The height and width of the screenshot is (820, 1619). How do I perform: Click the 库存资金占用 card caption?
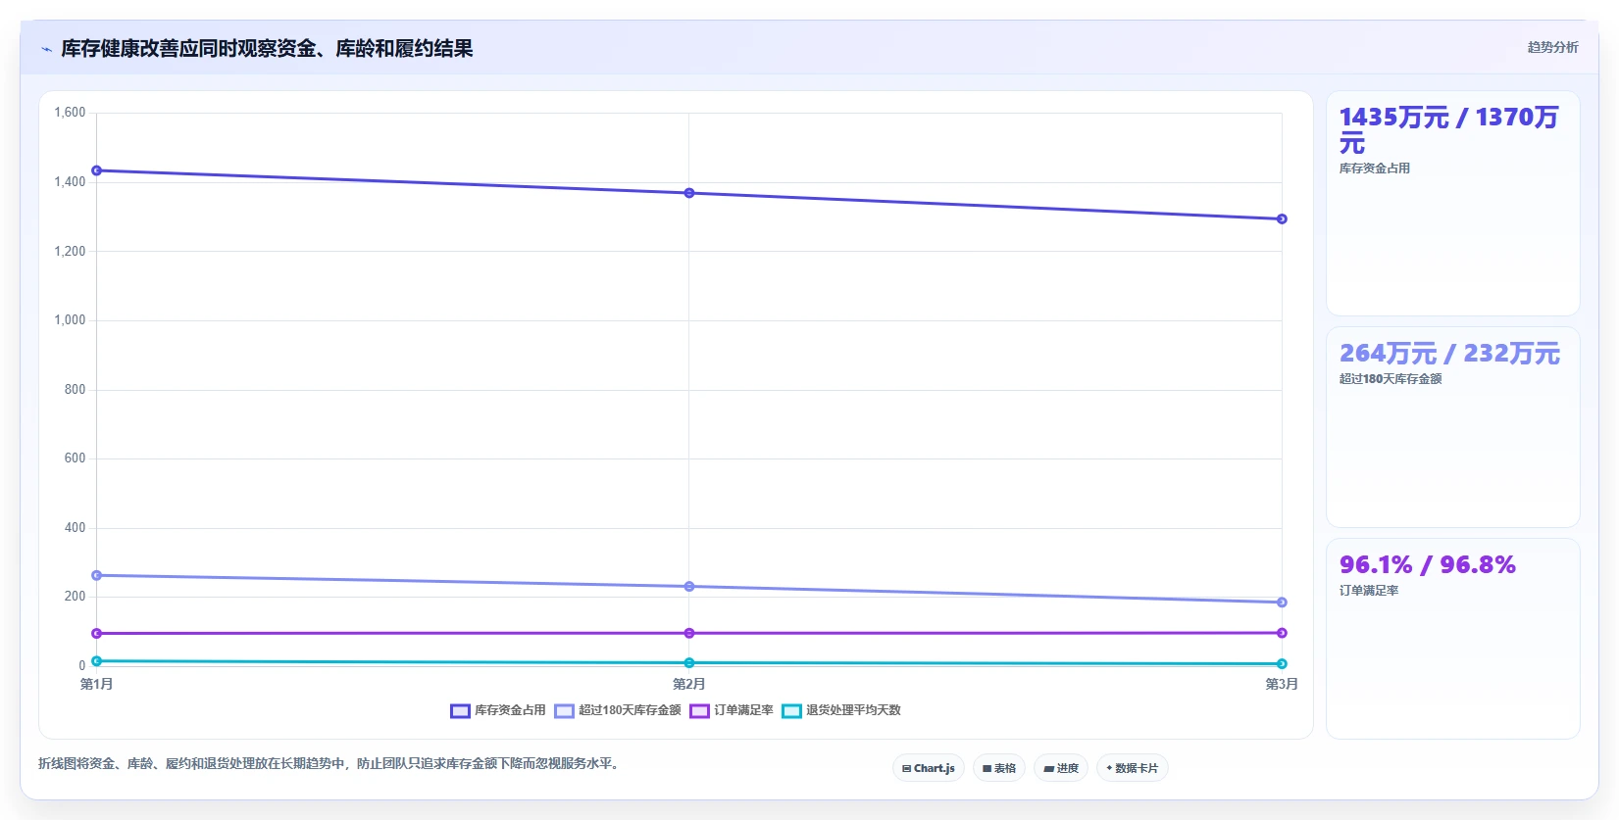pyautogui.click(x=1375, y=169)
